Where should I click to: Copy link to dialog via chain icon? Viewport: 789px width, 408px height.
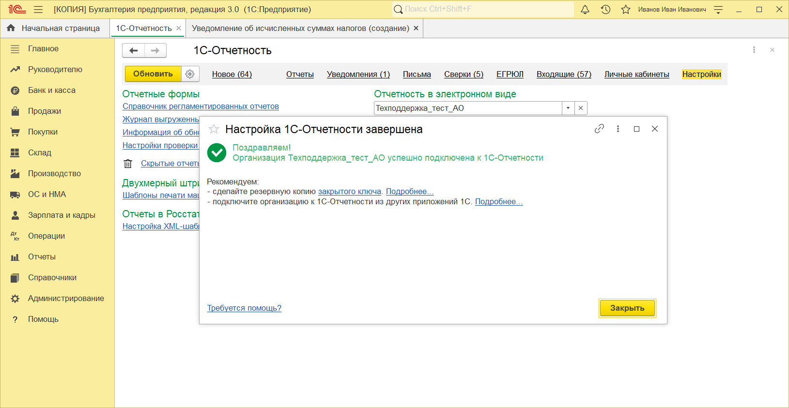(x=599, y=129)
